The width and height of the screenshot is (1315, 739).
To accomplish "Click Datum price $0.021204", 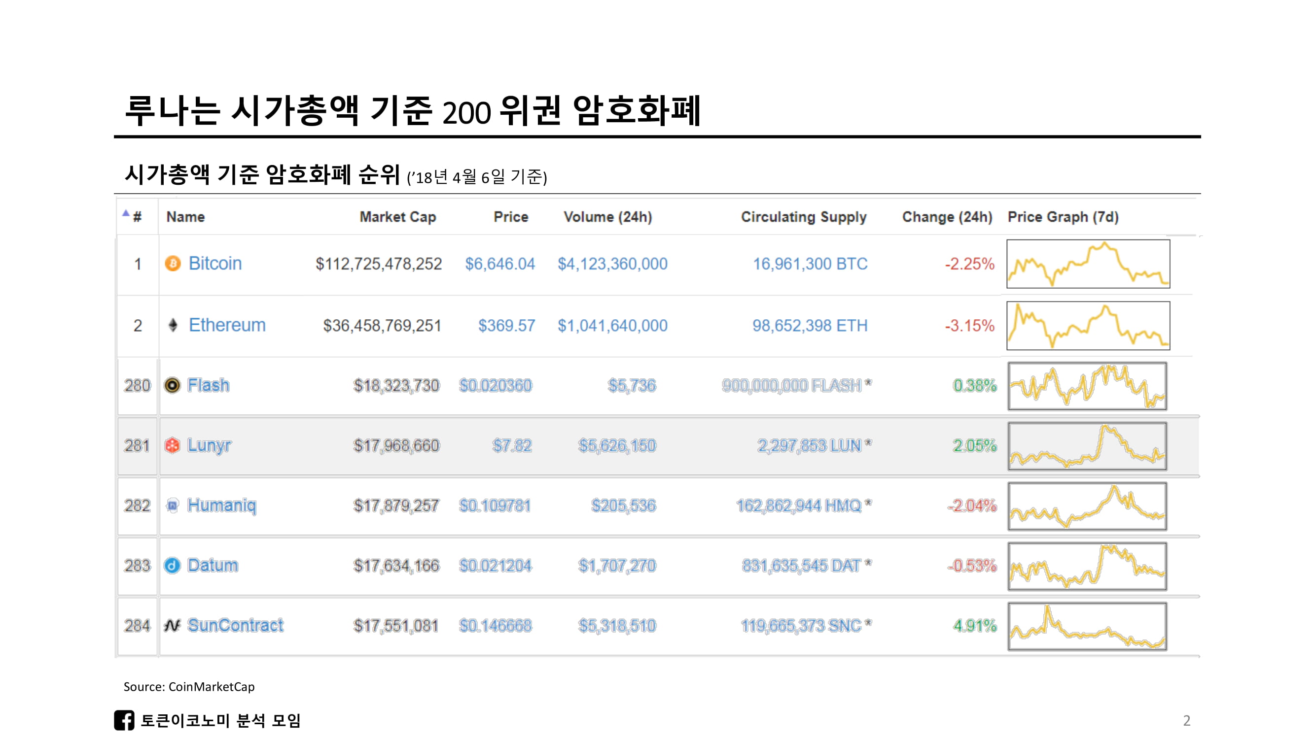I will tap(495, 566).
